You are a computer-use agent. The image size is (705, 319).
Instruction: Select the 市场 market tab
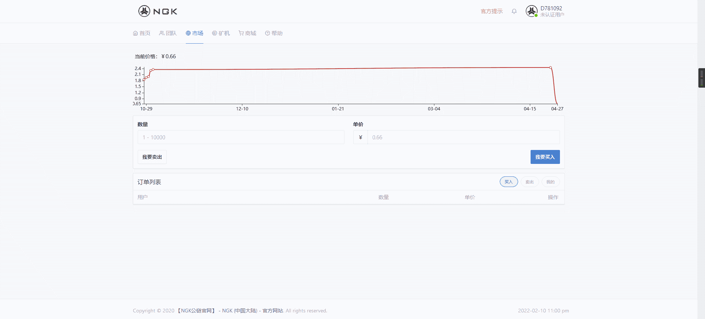[x=194, y=33]
